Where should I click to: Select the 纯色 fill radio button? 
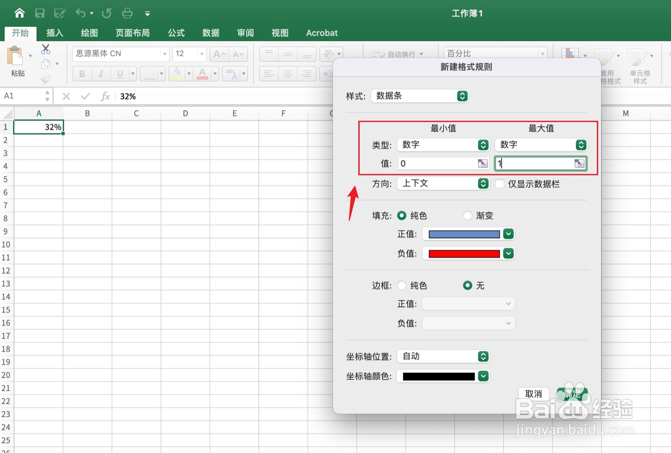coord(401,215)
